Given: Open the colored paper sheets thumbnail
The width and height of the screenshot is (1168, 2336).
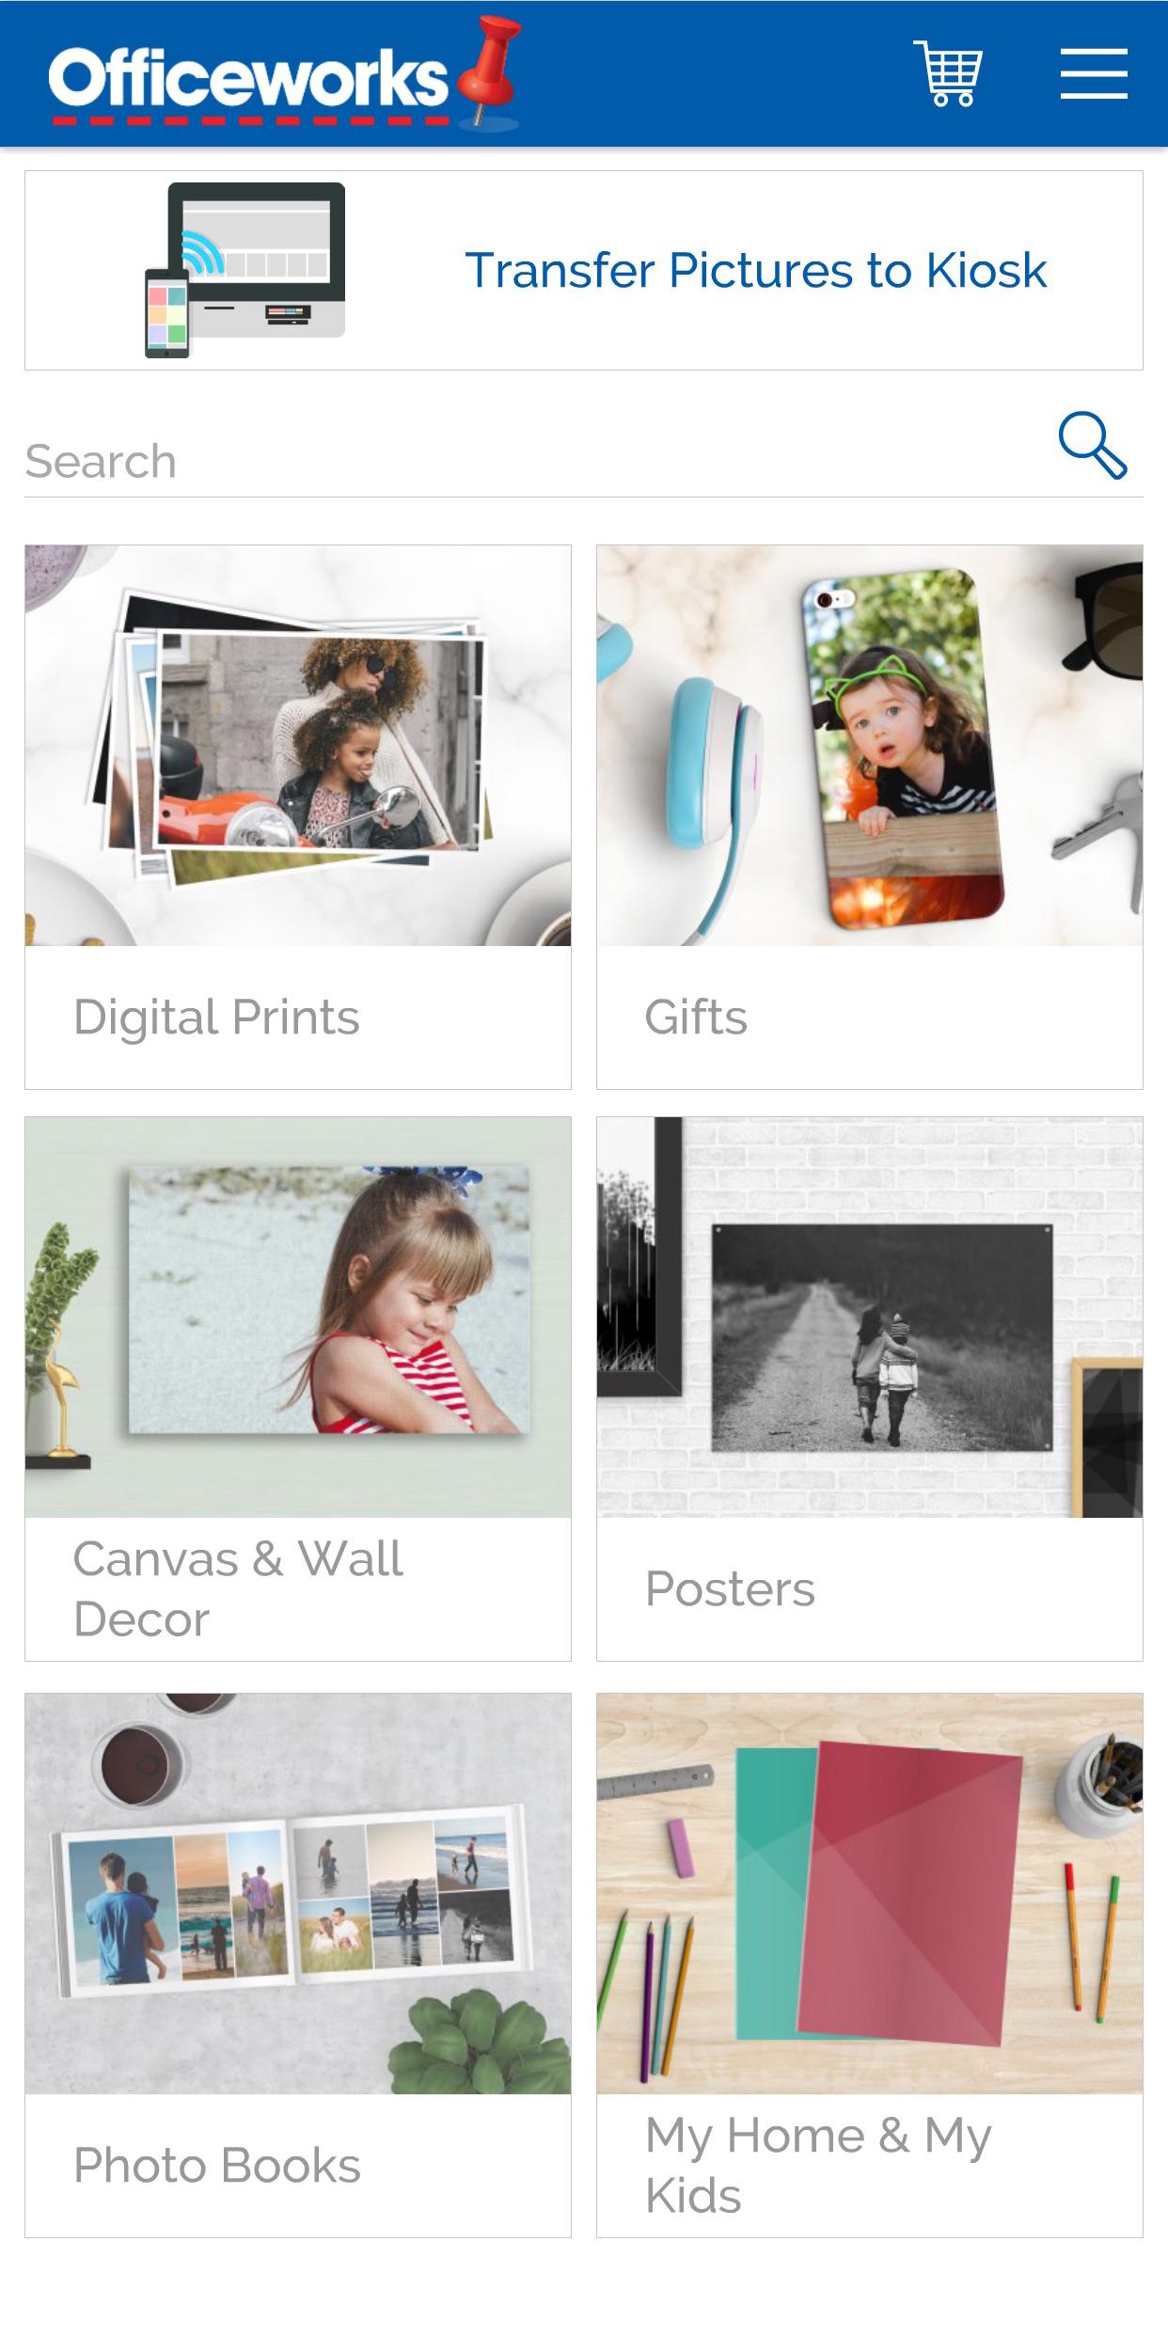Looking at the screenshot, I should (x=870, y=1894).
